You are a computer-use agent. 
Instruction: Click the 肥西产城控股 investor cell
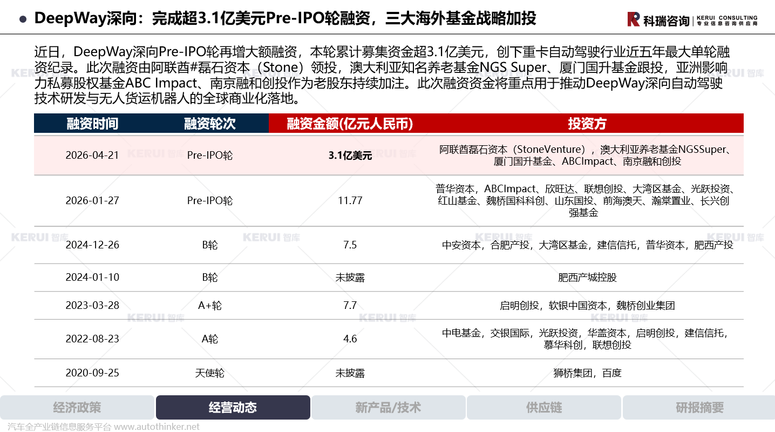pos(587,278)
